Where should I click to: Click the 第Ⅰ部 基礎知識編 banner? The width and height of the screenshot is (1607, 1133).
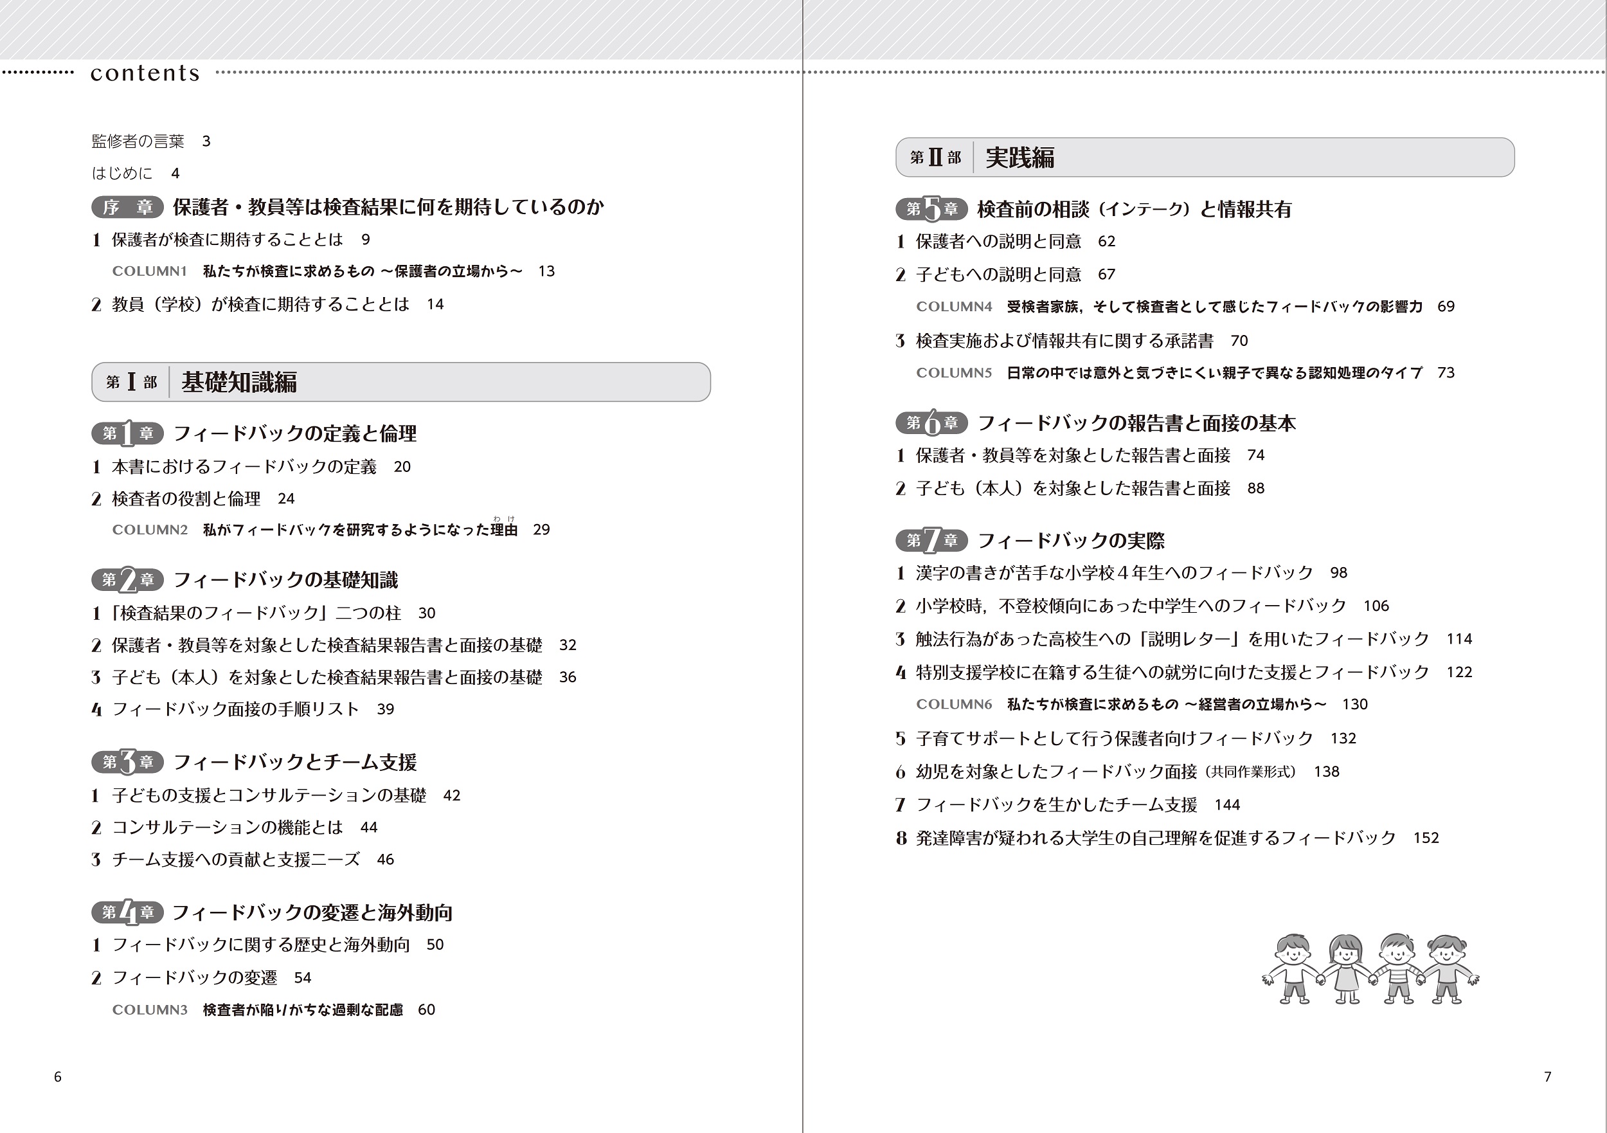click(401, 383)
